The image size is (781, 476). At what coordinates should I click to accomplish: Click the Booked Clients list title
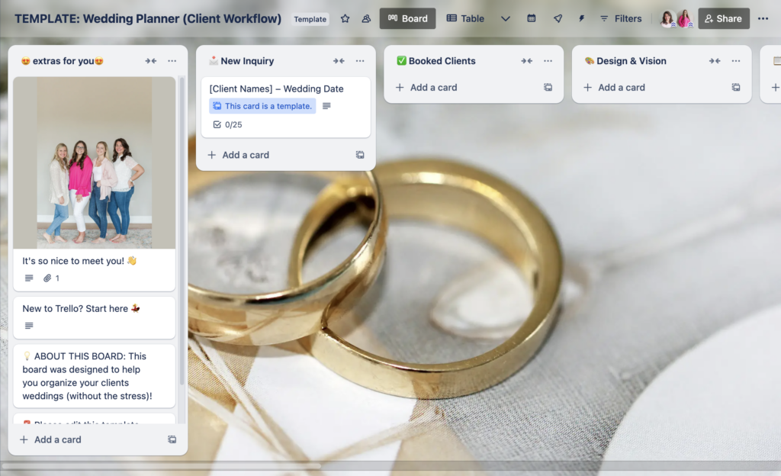(442, 61)
